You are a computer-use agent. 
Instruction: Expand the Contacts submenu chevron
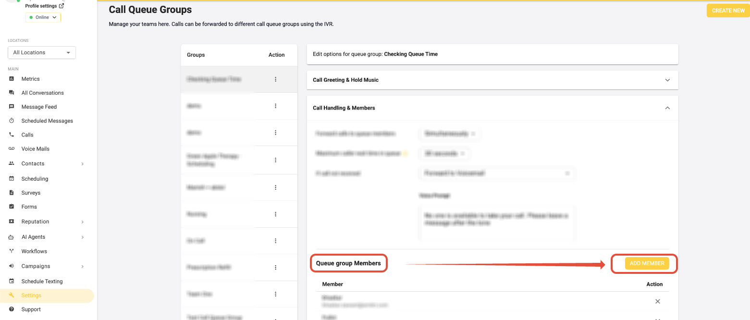point(83,164)
